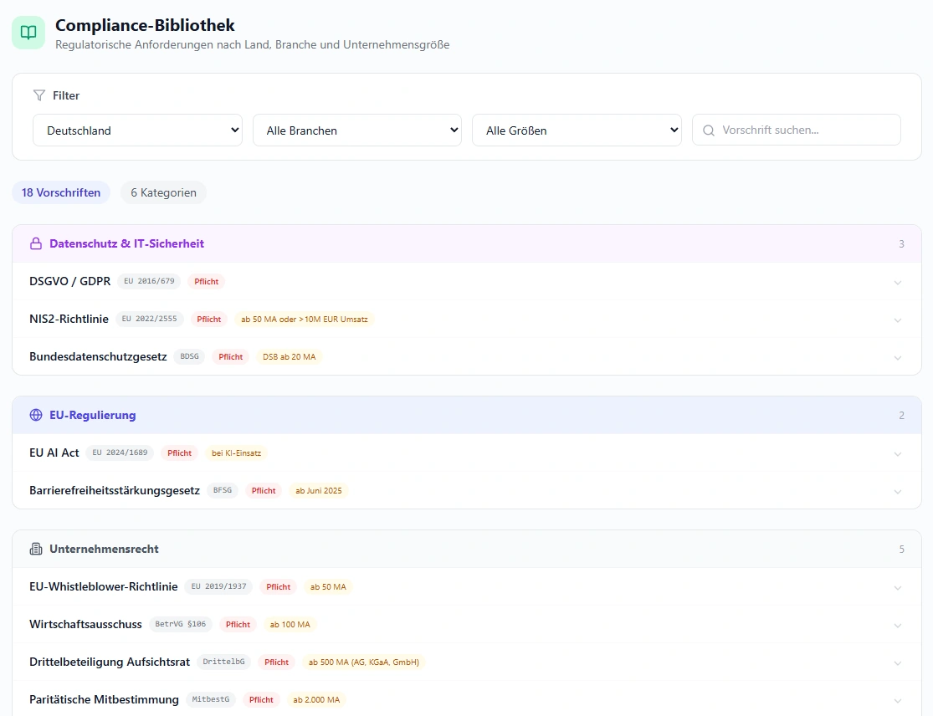Click the building icon beside Unternehmensrecht
This screenshot has width=933, height=716.
click(x=36, y=550)
